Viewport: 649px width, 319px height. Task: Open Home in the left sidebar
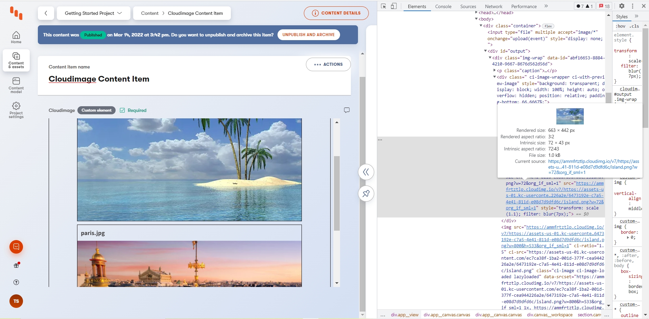tap(16, 37)
